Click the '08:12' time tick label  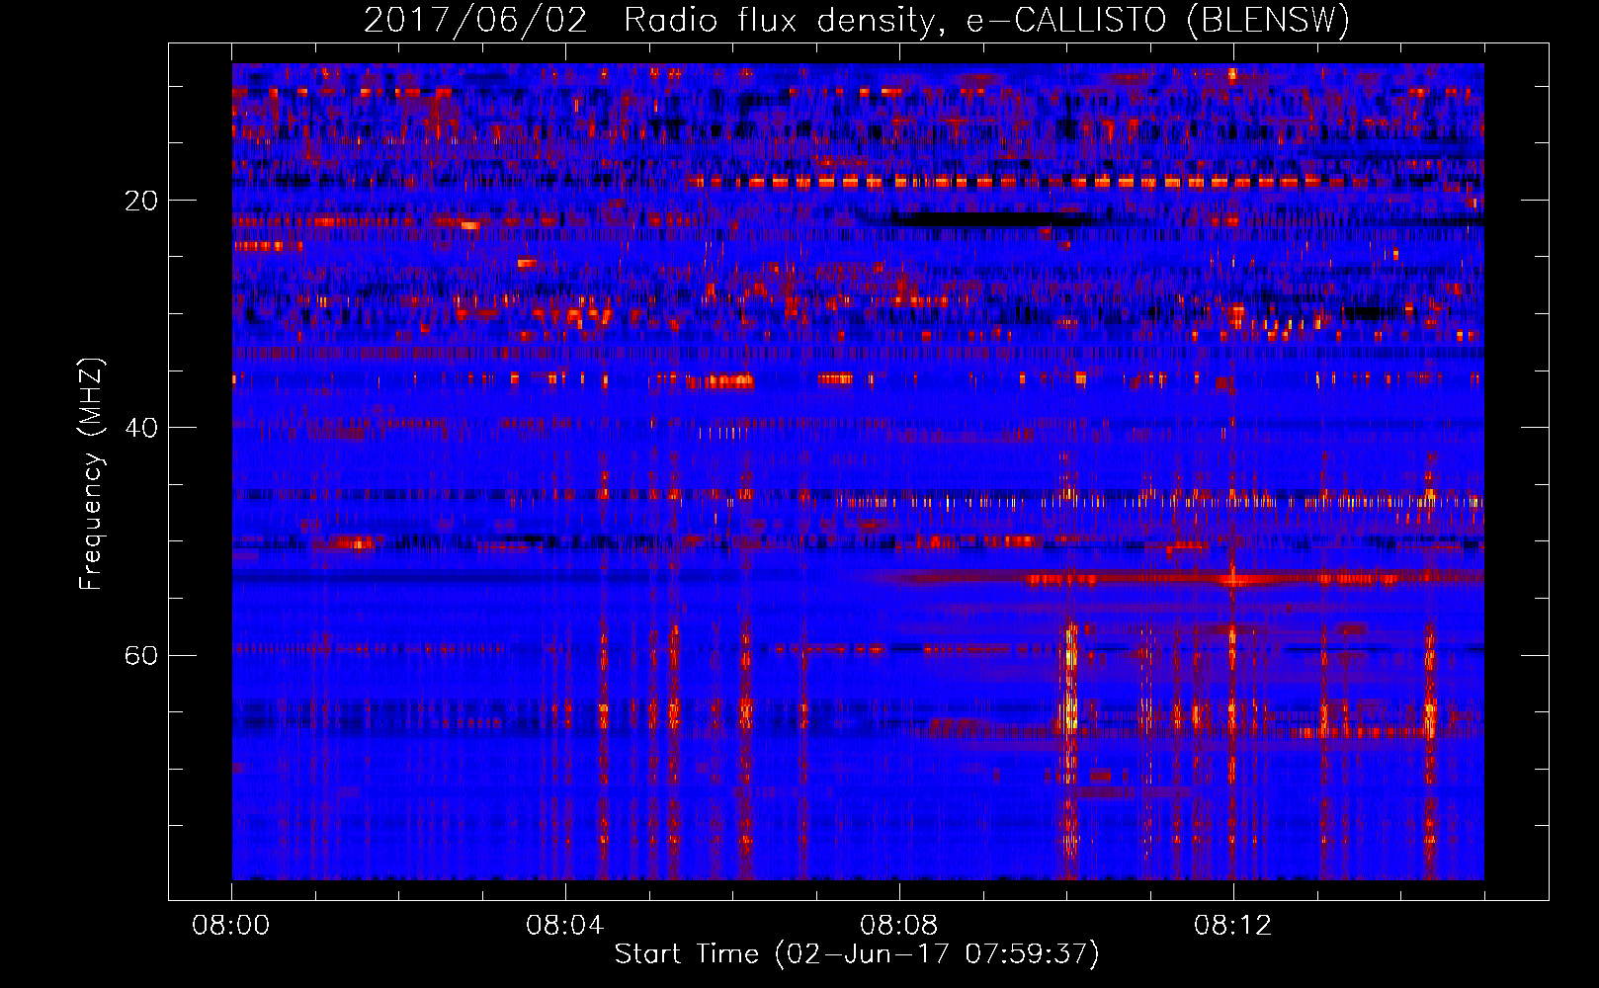(1232, 926)
